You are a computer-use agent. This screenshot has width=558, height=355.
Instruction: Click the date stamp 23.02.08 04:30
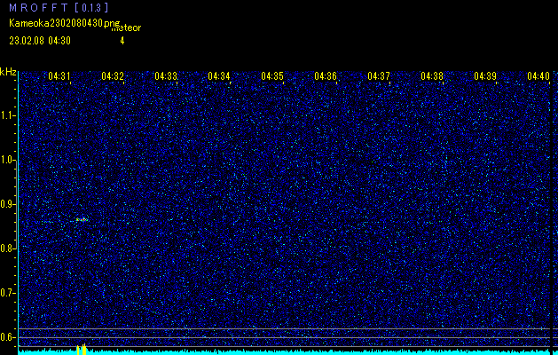point(40,41)
